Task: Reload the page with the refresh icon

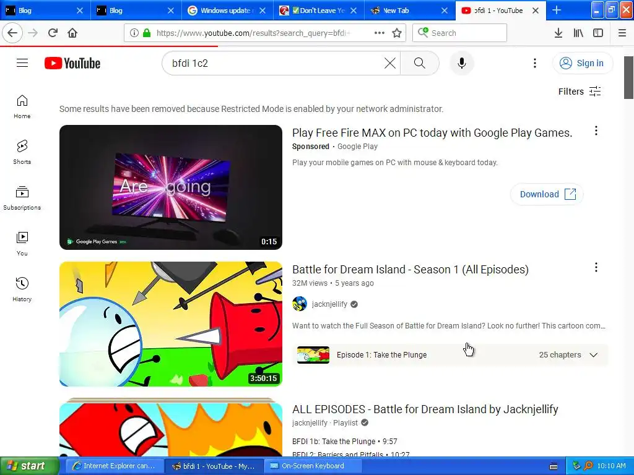Action: 53,33
